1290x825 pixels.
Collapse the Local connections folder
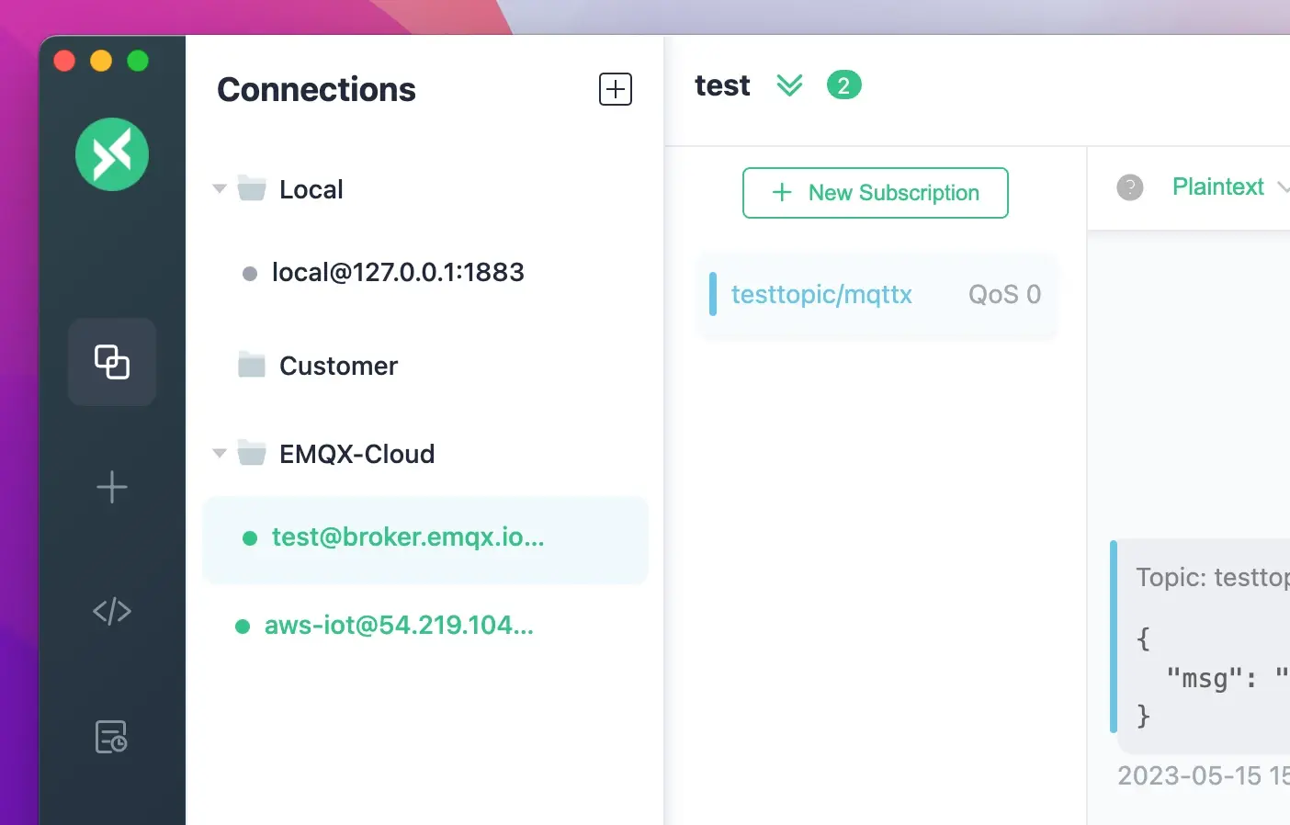click(x=219, y=188)
